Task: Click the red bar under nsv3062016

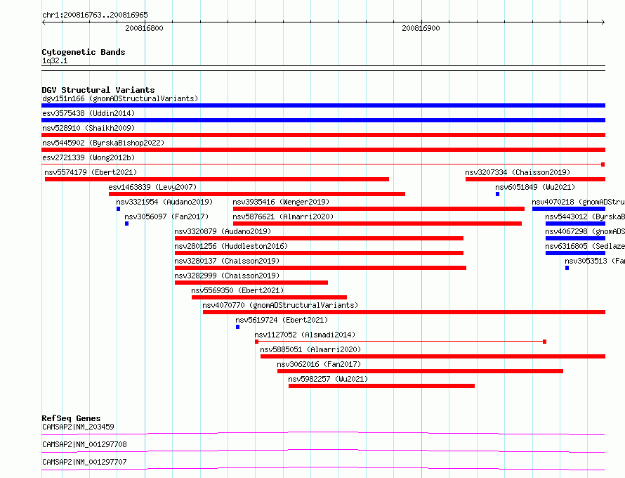Action: [420, 371]
